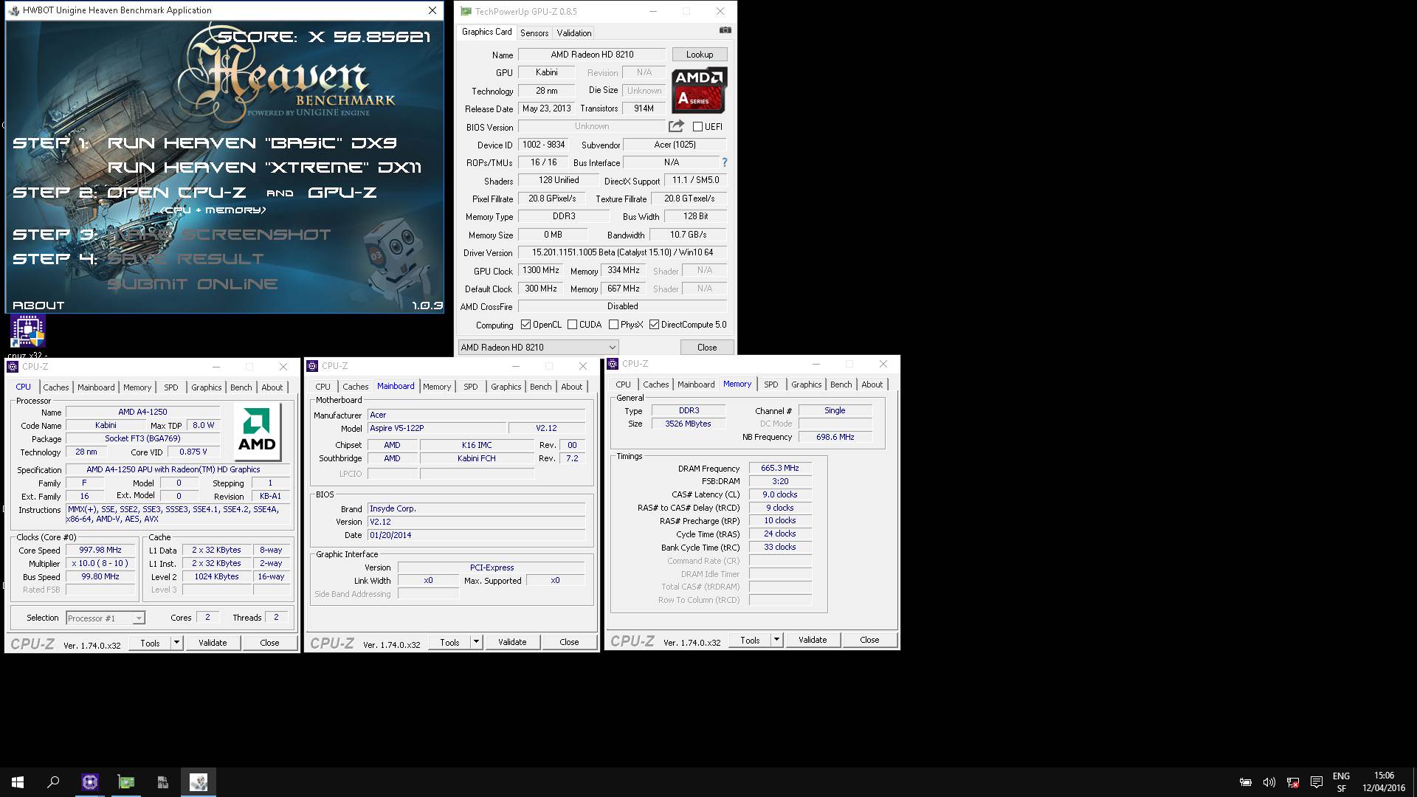Viewport: 1417px width, 797px height.
Task: Open the Action Center notifications icon
Action: tap(1317, 782)
